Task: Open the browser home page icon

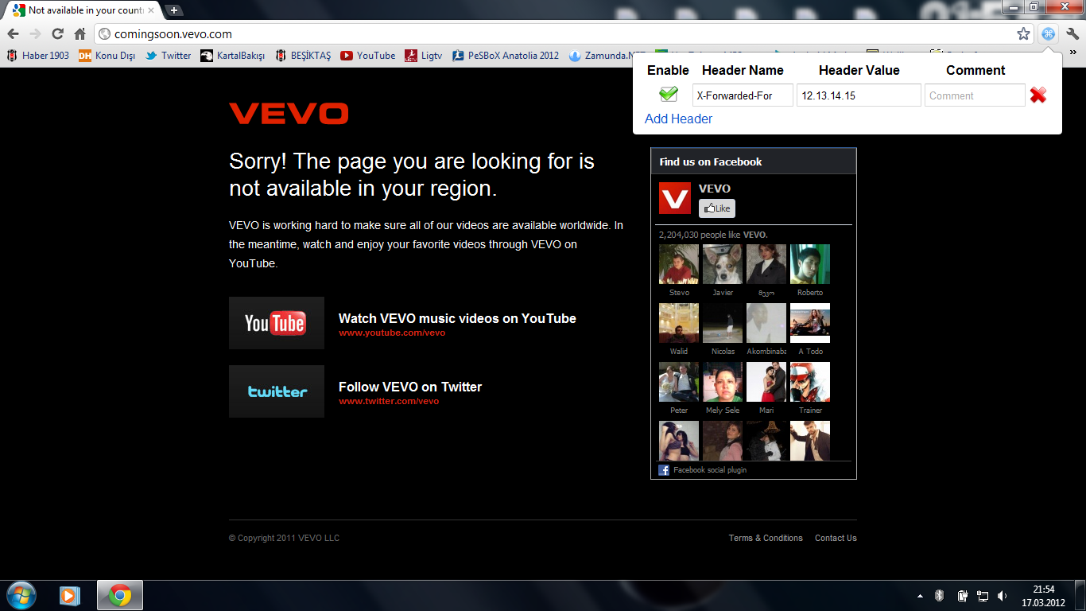Action: click(x=80, y=34)
